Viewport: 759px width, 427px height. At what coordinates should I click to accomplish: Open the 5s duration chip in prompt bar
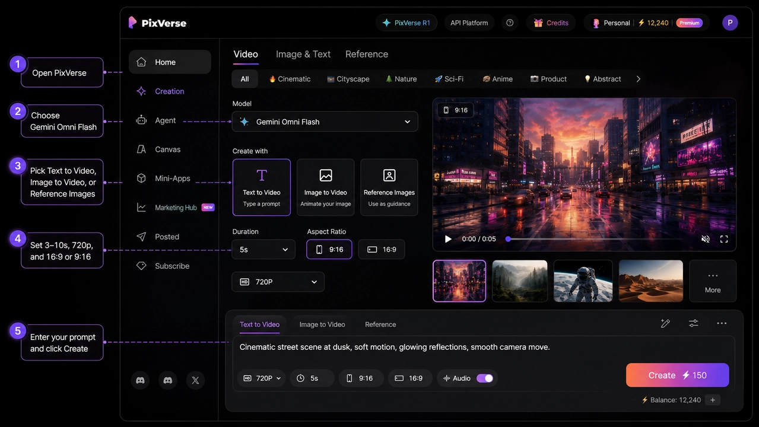click(312, 378)
